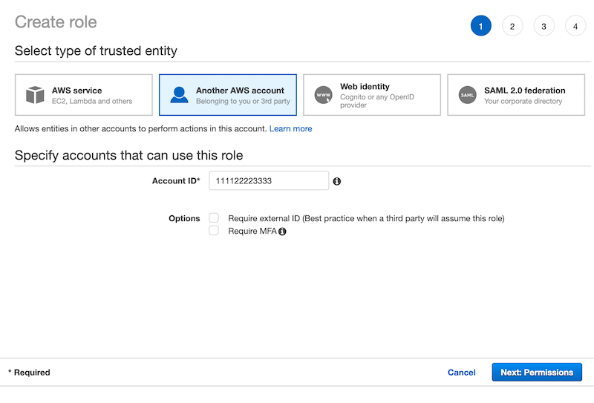594x403 pixels.
Task: Click the 'Create role' page title
Action: [56, 22]
